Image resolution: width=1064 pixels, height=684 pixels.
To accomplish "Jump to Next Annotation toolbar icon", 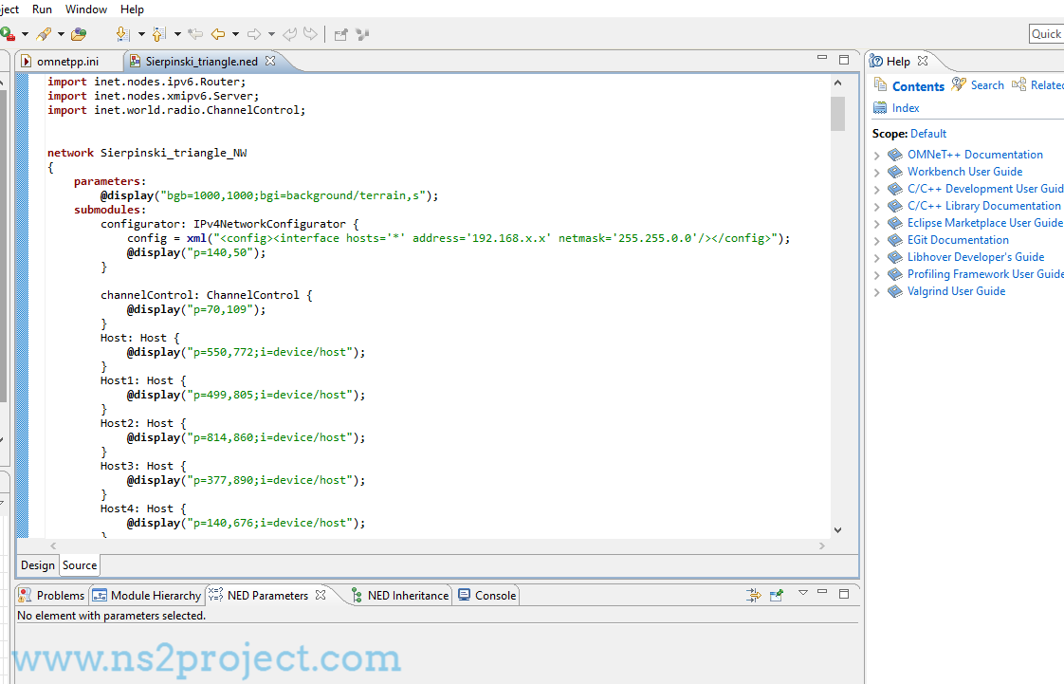I will coord(123,33).
